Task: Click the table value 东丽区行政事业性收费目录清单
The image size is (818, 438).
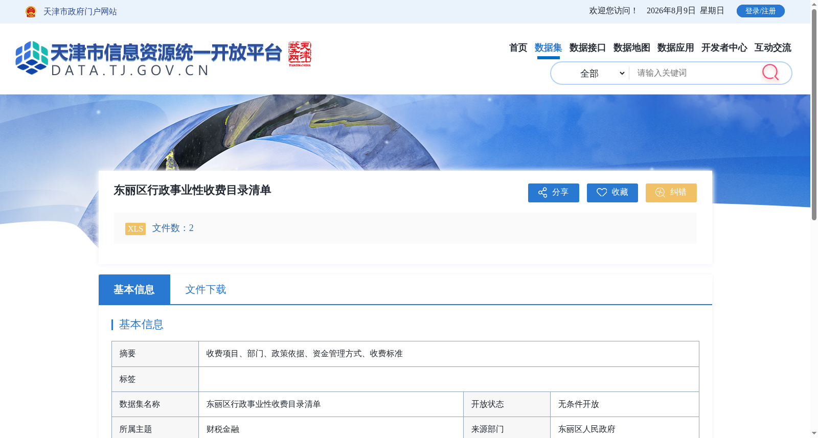Action: point(263,404)
